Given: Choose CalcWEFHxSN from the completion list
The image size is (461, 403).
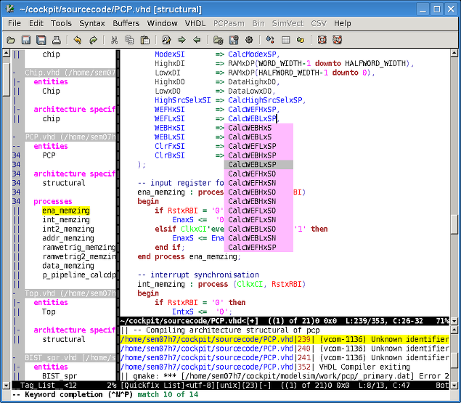Looking at the screenshot, I should click(x=251, y=183).
